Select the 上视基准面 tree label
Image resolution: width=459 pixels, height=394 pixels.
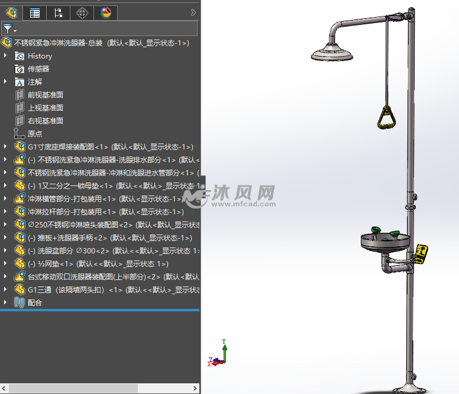point(46,108)
